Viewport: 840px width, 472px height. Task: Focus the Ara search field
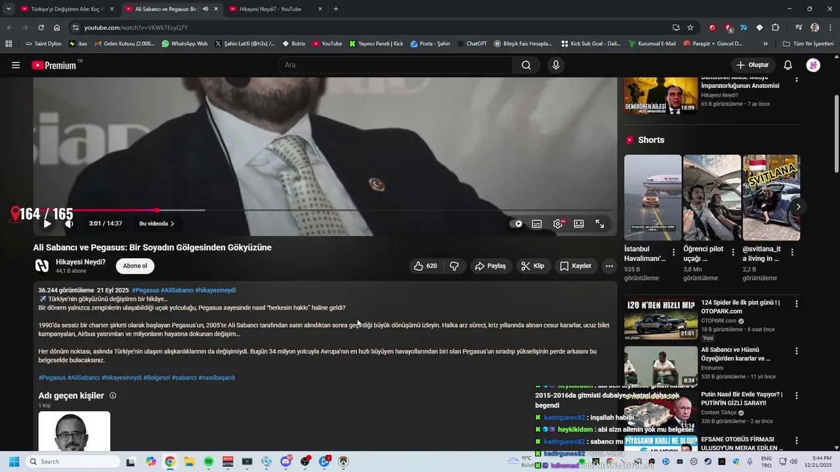(x=395, y=65)
